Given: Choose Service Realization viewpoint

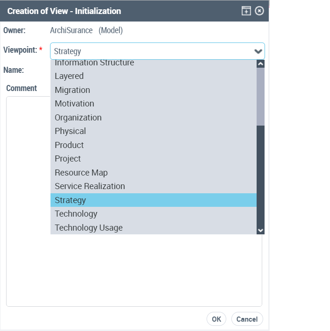Looking at the screenshot, I should click(90, 186).
